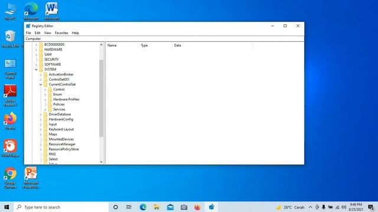Select the SECURITY folder icon
378x212 pixels.
point(41,59)
